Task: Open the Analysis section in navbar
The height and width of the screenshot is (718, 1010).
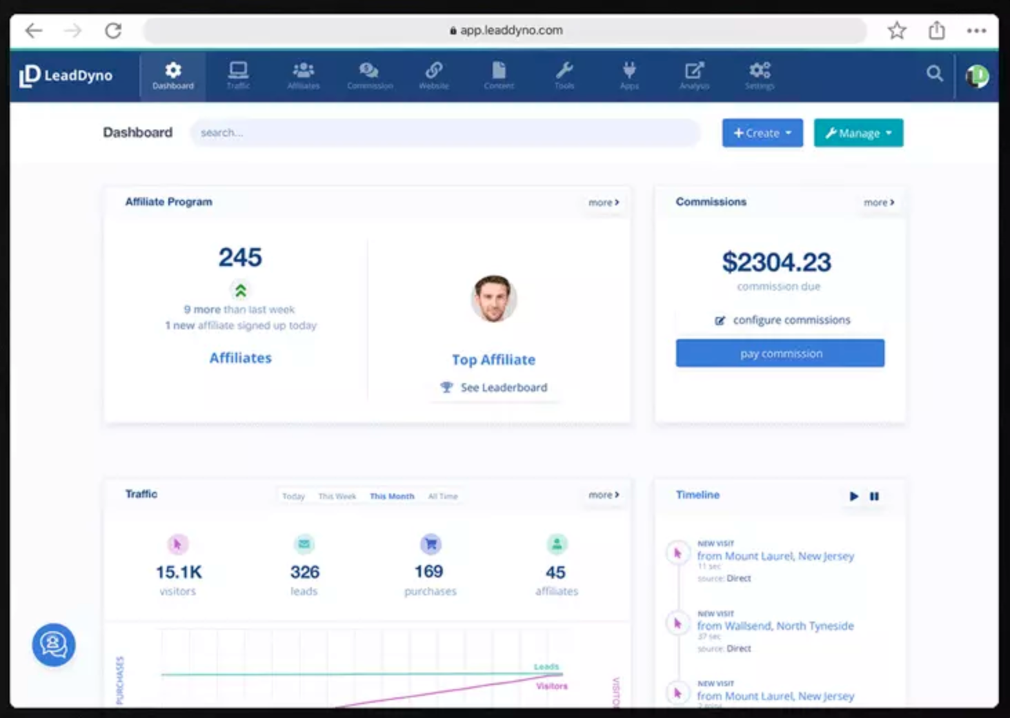Action: click(x=694, y=76)
